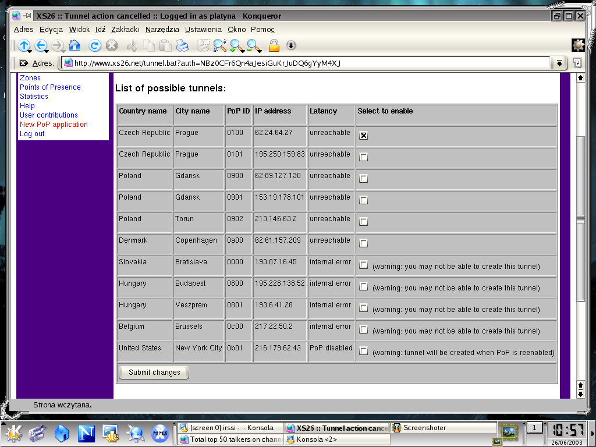The image size is (596, 447).
Task: Open the Narzędzia menu
Action: tap(162, 30)
